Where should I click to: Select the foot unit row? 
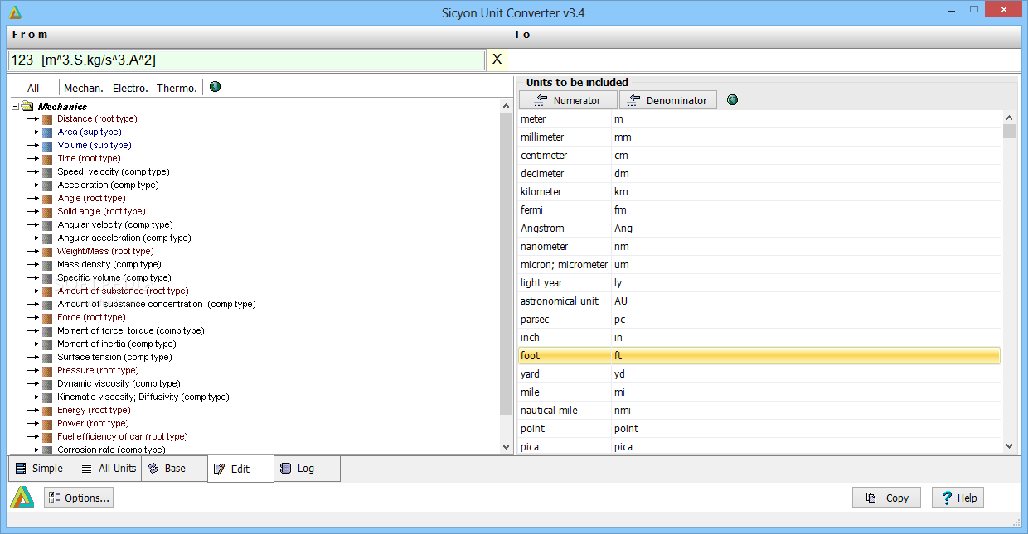point(759,356)
